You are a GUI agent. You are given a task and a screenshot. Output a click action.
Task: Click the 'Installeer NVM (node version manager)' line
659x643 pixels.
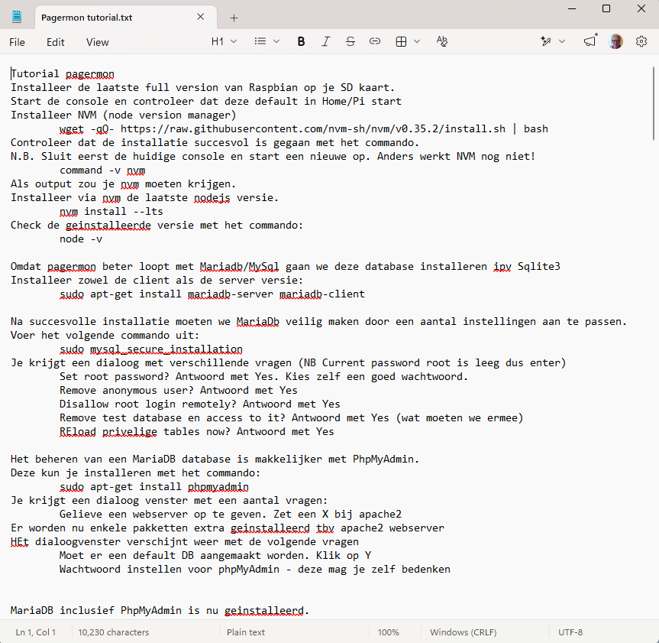point(124,115)
